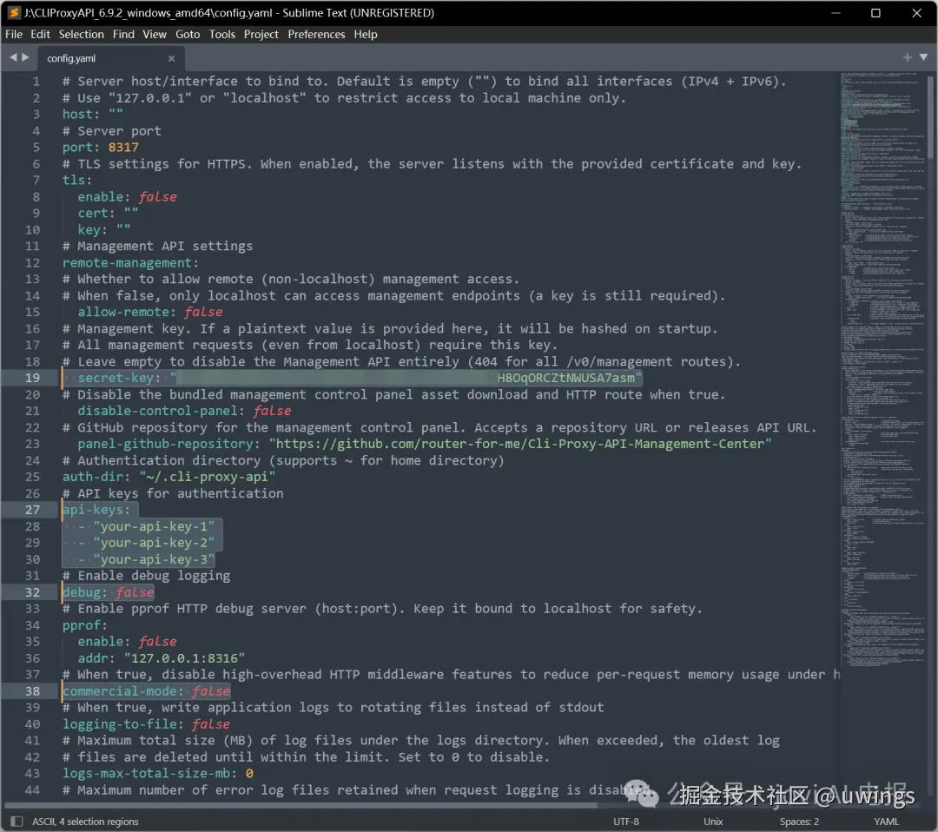Click the minimap code preview

pyautogui.click(x=882, y=347)
